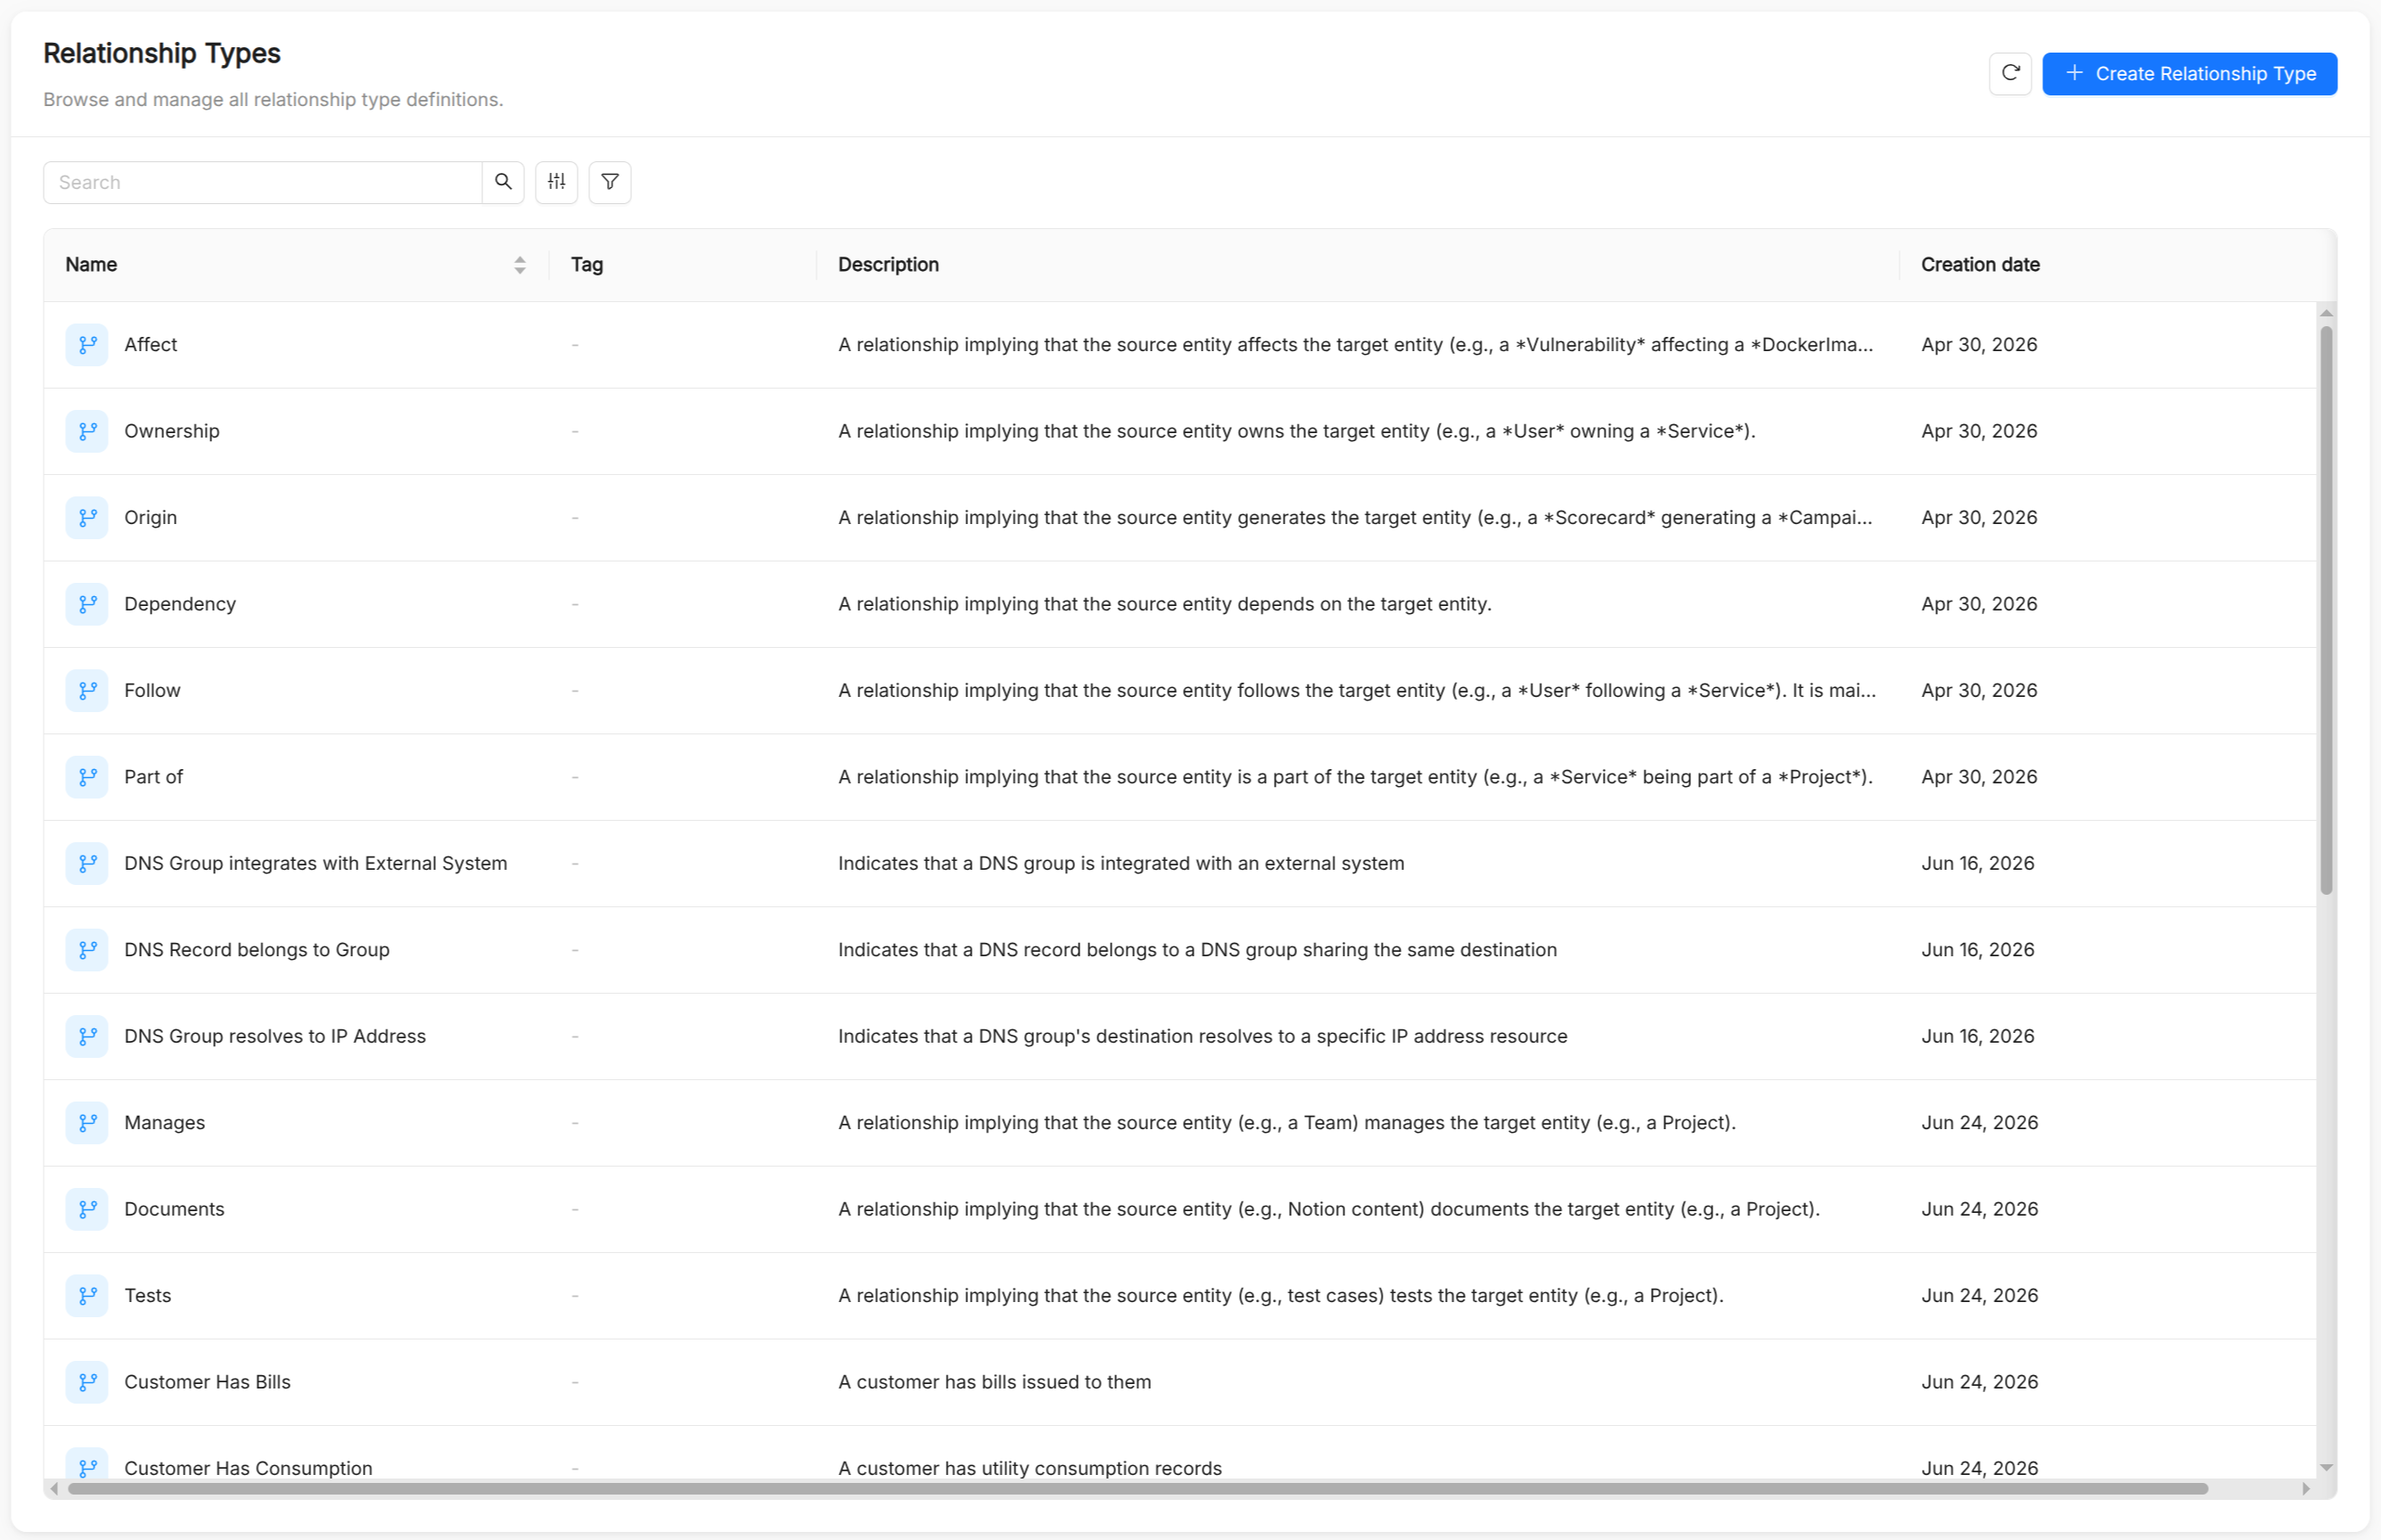Open DNS Record belongs to Group
This screenshot has width=2381, height=1540.
(x=257, y=950)
